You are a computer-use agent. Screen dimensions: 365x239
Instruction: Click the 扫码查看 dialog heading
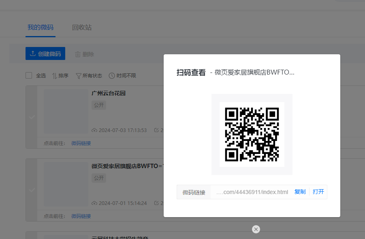point(191,73)
